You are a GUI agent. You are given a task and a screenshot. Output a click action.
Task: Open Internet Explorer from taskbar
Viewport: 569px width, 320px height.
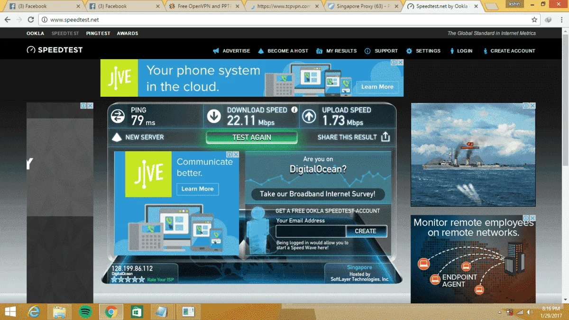(x=34, y=311)
